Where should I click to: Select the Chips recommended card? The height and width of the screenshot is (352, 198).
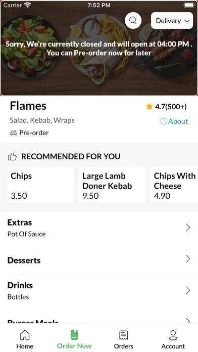point(41,185)
